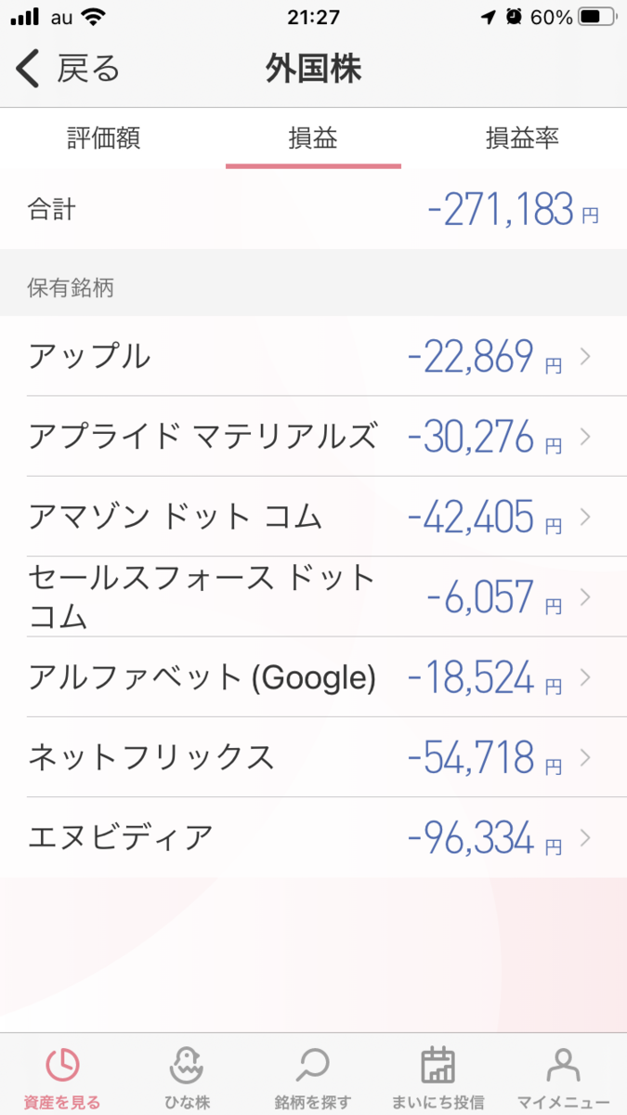Tap the back chevron icon next to 戻る

[28, 70]
